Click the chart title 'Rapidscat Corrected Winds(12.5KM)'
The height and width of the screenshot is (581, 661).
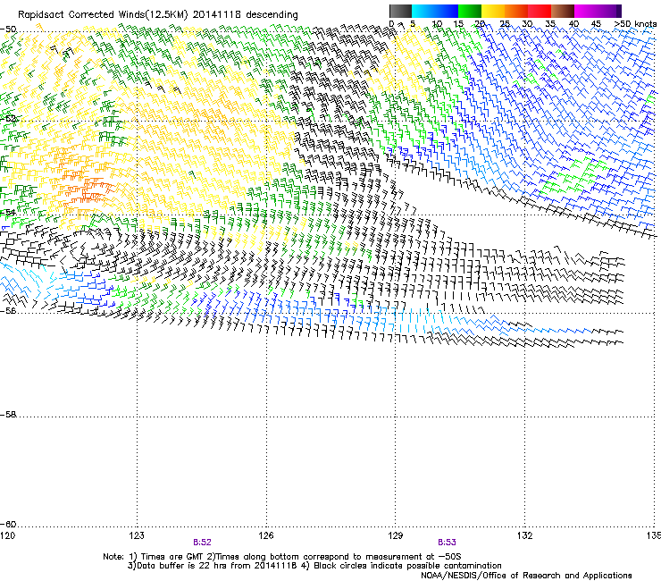pyautogui.click(x=103, y=15)
